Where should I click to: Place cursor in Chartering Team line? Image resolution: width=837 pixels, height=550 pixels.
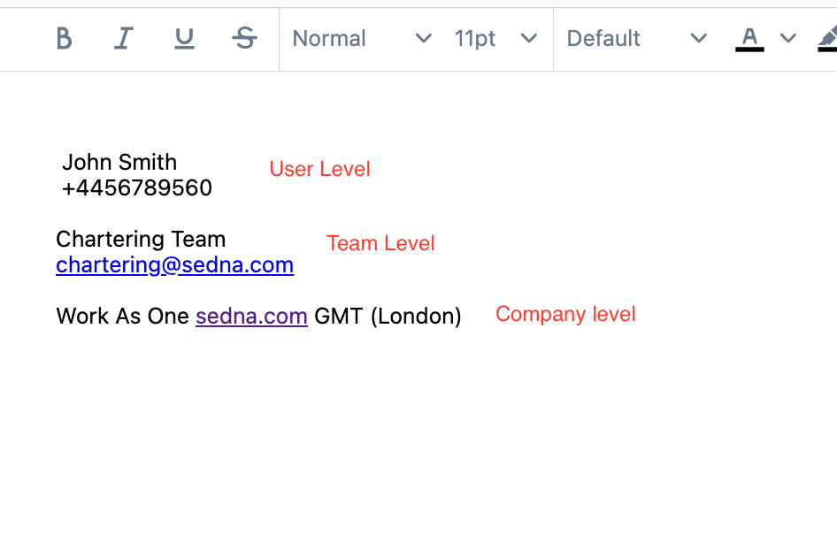point(141,240)
